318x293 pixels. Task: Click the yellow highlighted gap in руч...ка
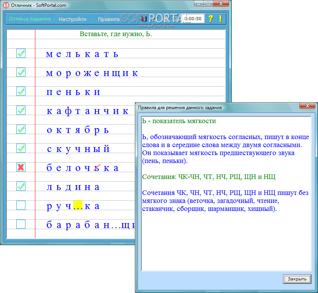(x=78, y=205)
